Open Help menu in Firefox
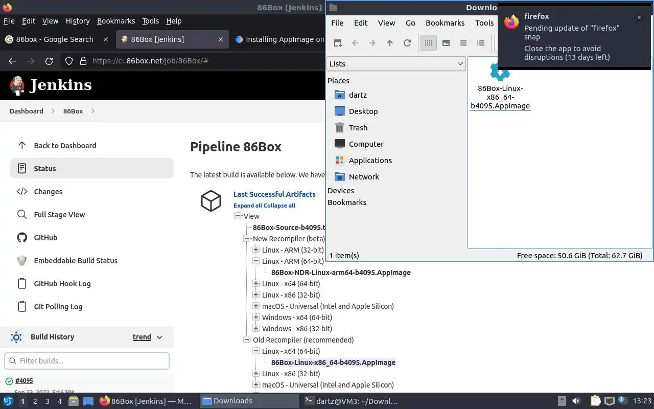 pyautogui.click(x=174, y=21)
